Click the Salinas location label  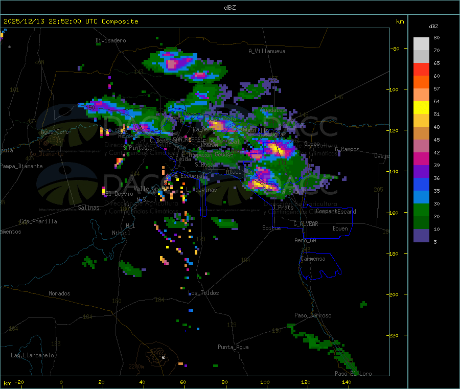coord(88,208)
